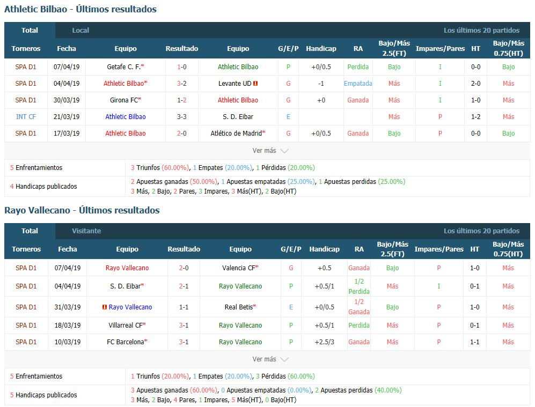Open the 3-2 result versus Levante UD
The image size is (535, 407).
point(182,84)
